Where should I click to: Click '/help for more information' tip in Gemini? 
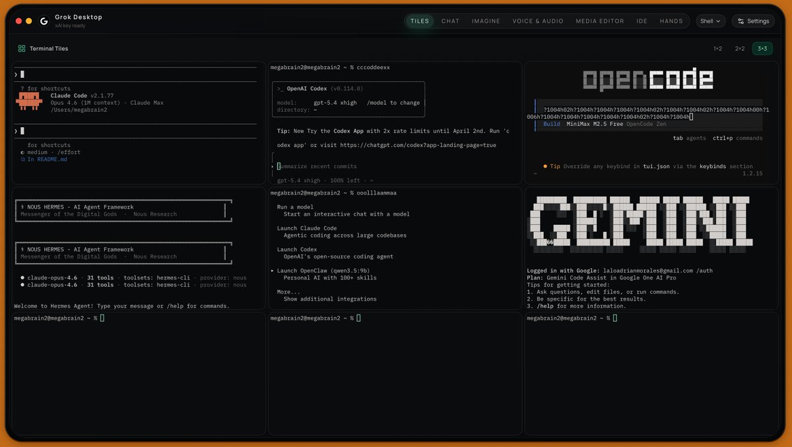pyautogui.click(x=577, y=306)
